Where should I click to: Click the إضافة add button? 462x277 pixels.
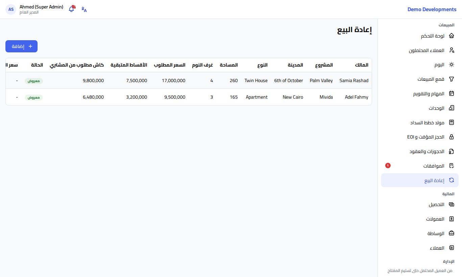pyautogui.click(x=21, y=46)
